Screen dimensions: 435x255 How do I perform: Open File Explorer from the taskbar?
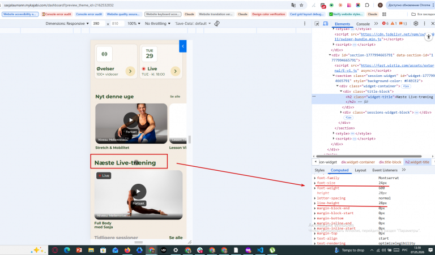point(91,250)
